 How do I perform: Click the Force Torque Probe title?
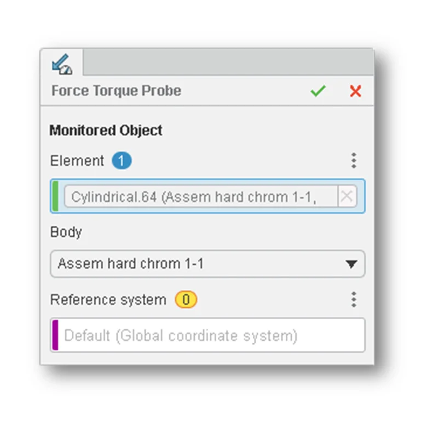tap(116, 91)
